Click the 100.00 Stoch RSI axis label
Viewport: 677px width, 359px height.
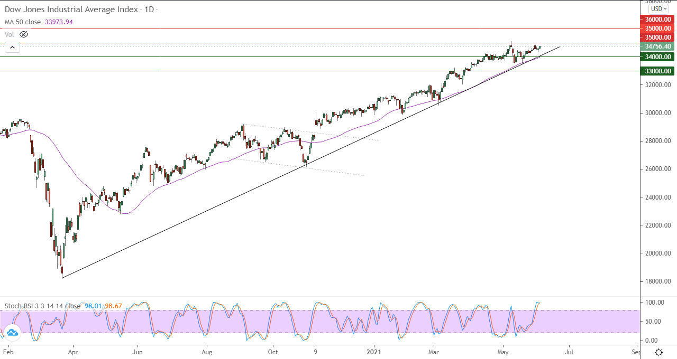[655, 302]
